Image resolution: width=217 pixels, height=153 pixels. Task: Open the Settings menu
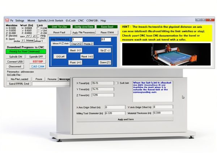point(20,21)
